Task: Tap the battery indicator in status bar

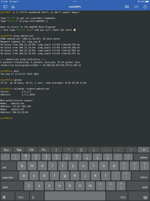Action: pyautogui.click(x=147, y=2)
